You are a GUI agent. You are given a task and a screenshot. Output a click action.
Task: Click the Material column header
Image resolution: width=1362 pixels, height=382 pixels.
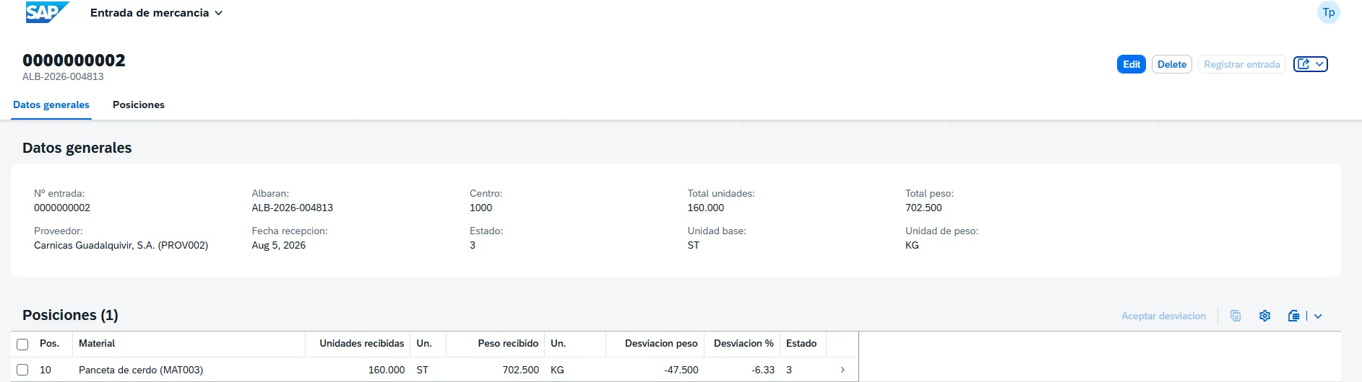(189, 344)
